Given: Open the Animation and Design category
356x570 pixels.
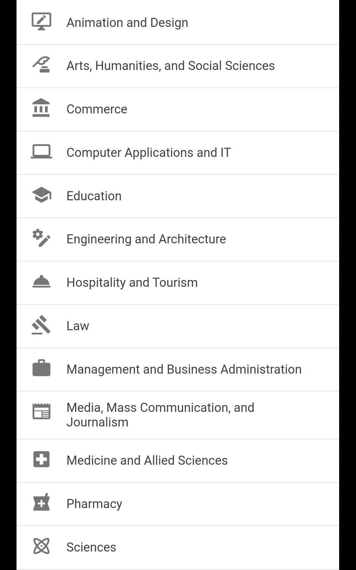Looking at the screenshot, I should point(127,23).
